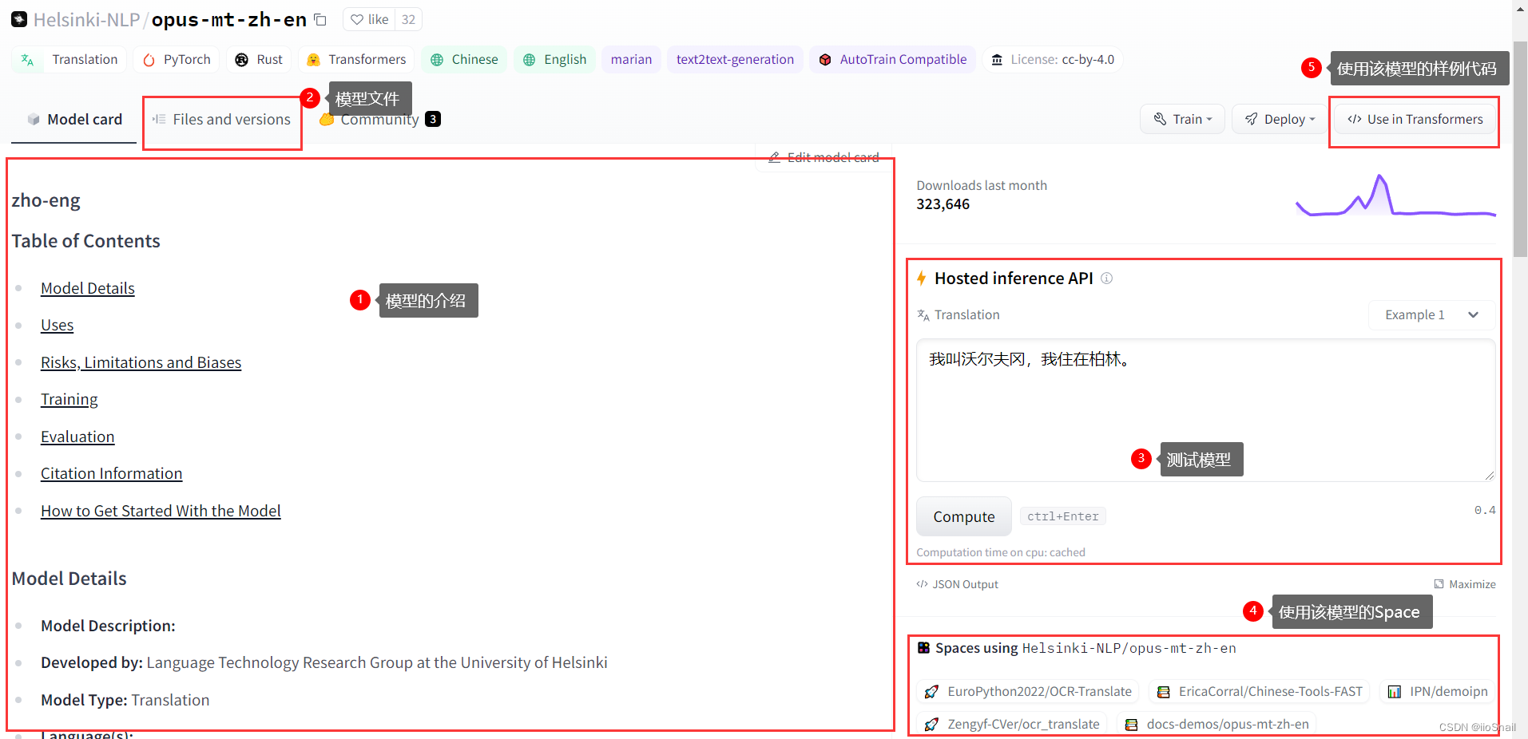Click the JSON Output code icon

(922, 584)
